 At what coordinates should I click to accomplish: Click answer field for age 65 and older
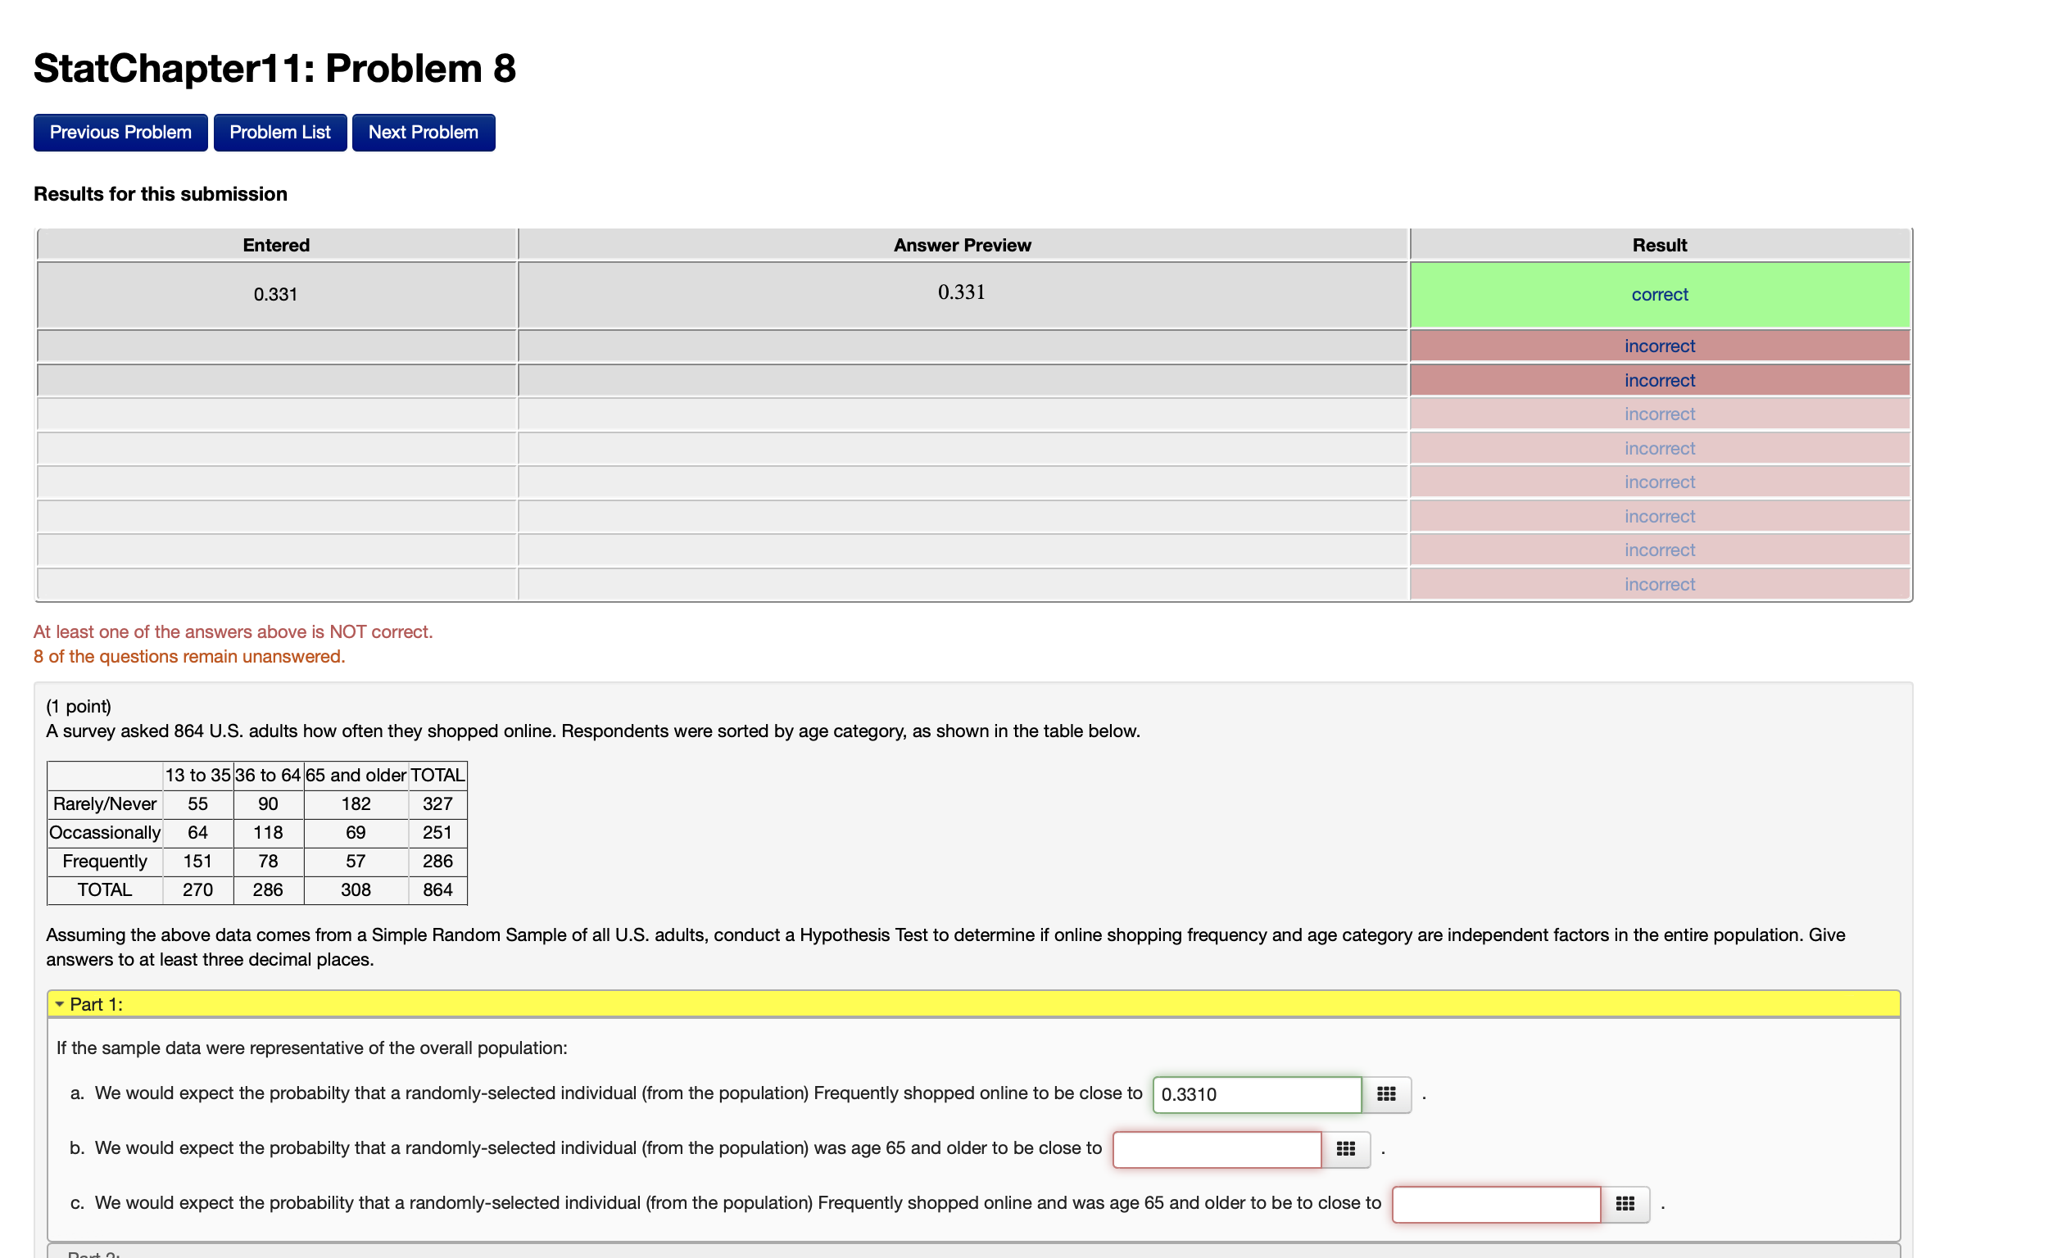[1216, 1149]
